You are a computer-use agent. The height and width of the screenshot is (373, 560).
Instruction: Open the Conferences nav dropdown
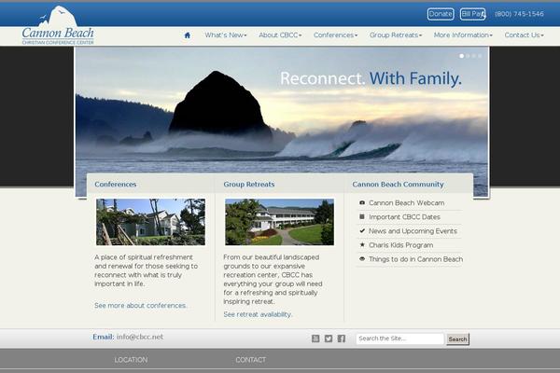click(x=336, y=35)
